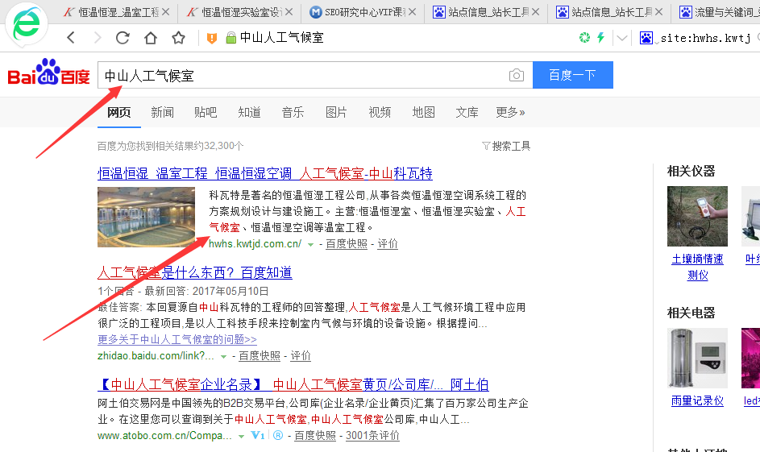Click www.atobo.com.cn/Compa... green URL

pyautogui.click(x=164, y=436)
